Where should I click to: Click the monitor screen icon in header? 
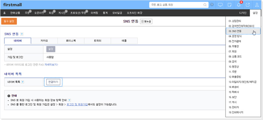point(220,5)
